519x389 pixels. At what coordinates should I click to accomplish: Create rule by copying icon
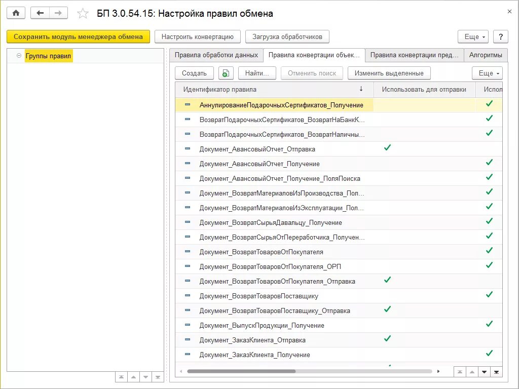[226, 73]
